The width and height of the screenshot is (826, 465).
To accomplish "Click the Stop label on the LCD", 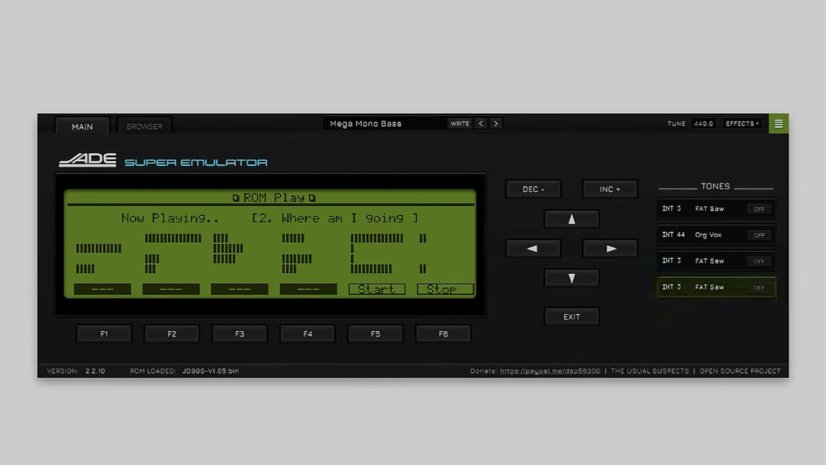I will (445, 289).
